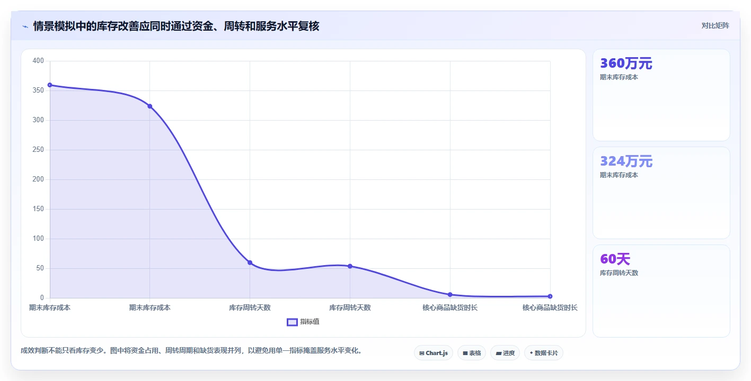Click the y-axis value 50
Image resolution: width=751 pixels, height=381 pixels.
(40, 268)
